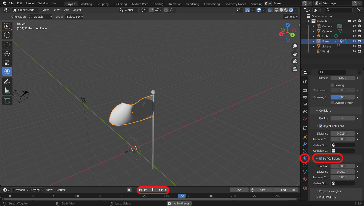Image resolution: width=364 pixels, height=206 pixels.
Task: Click the current frame number field
Action: 239,190
